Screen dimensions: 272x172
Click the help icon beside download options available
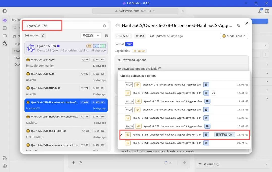click(160, 69)
